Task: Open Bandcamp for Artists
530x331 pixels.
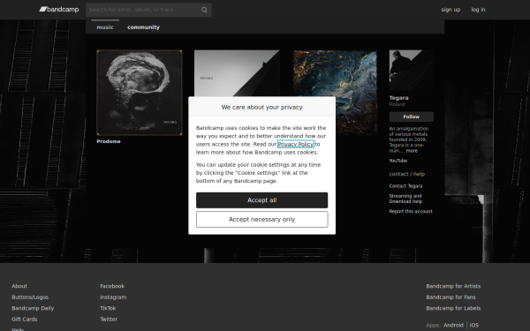Action: [x=453, y=286]
